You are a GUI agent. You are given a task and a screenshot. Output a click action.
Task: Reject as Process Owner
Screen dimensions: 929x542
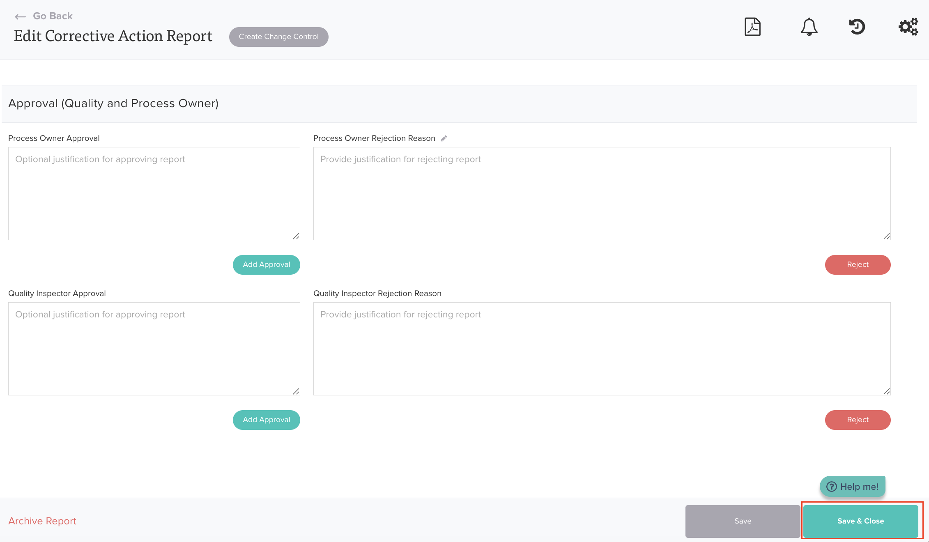(858, 264)
